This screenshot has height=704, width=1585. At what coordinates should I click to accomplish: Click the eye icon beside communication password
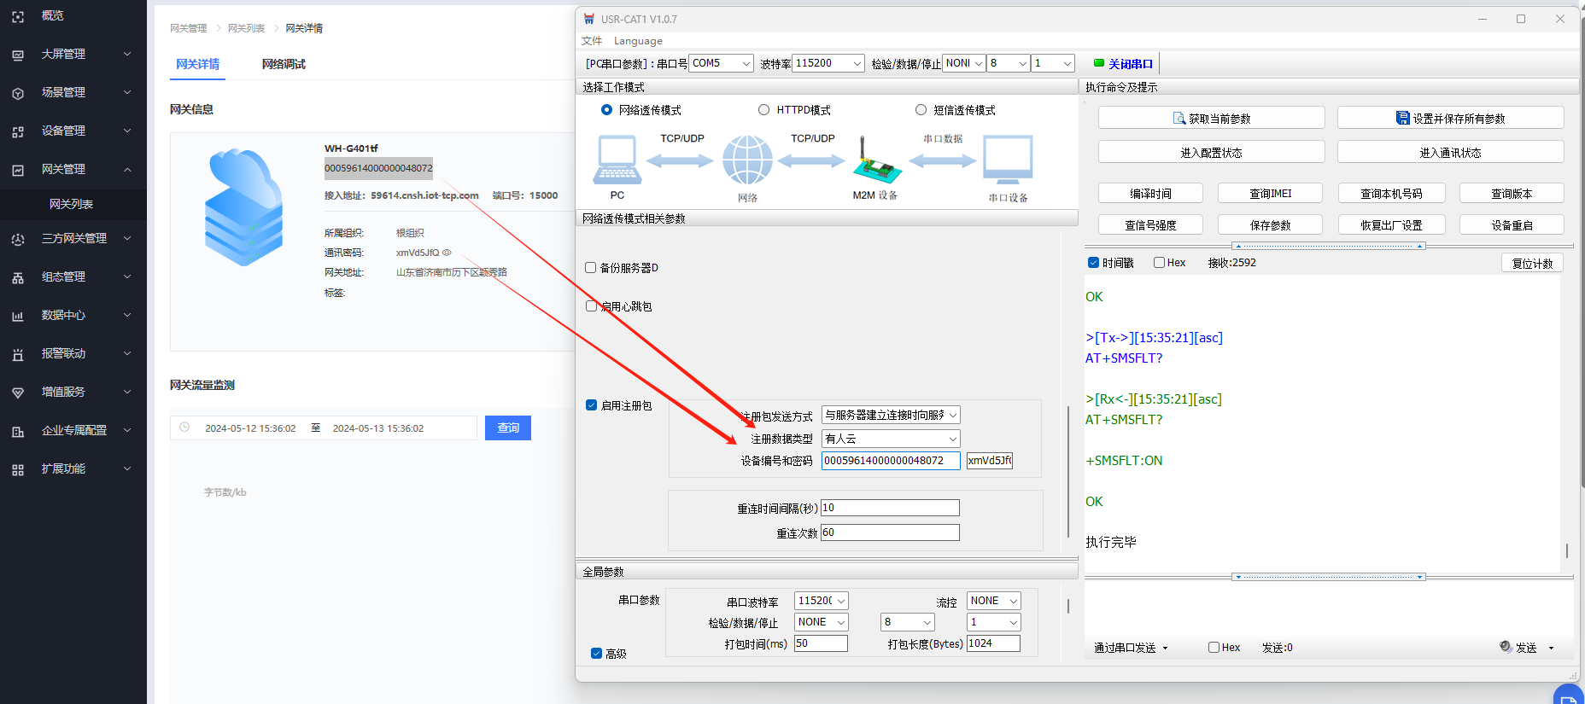(x=447, y=253)
